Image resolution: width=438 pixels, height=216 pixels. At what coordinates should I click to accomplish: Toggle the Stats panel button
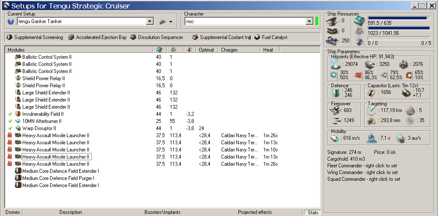pyautogui.click(x=313, y=212)
